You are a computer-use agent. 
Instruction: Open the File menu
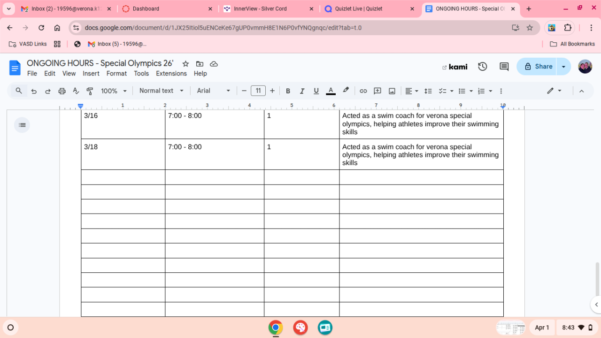(32, 74)
